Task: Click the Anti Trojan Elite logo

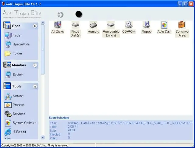Action: coord(22,14)
